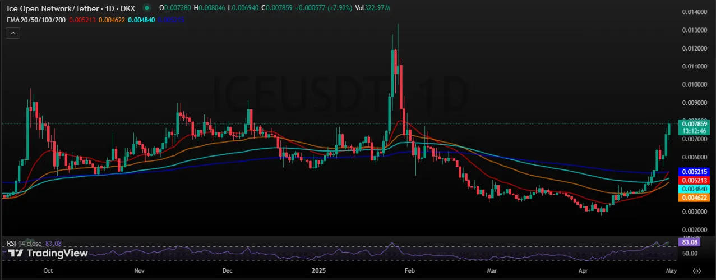Click the green market status dot
This screenshot has width=716, height=280.
click(x=147, y=8)
